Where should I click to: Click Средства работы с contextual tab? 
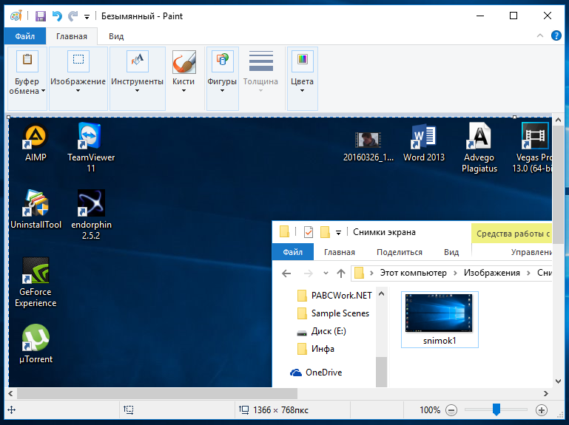512,234
